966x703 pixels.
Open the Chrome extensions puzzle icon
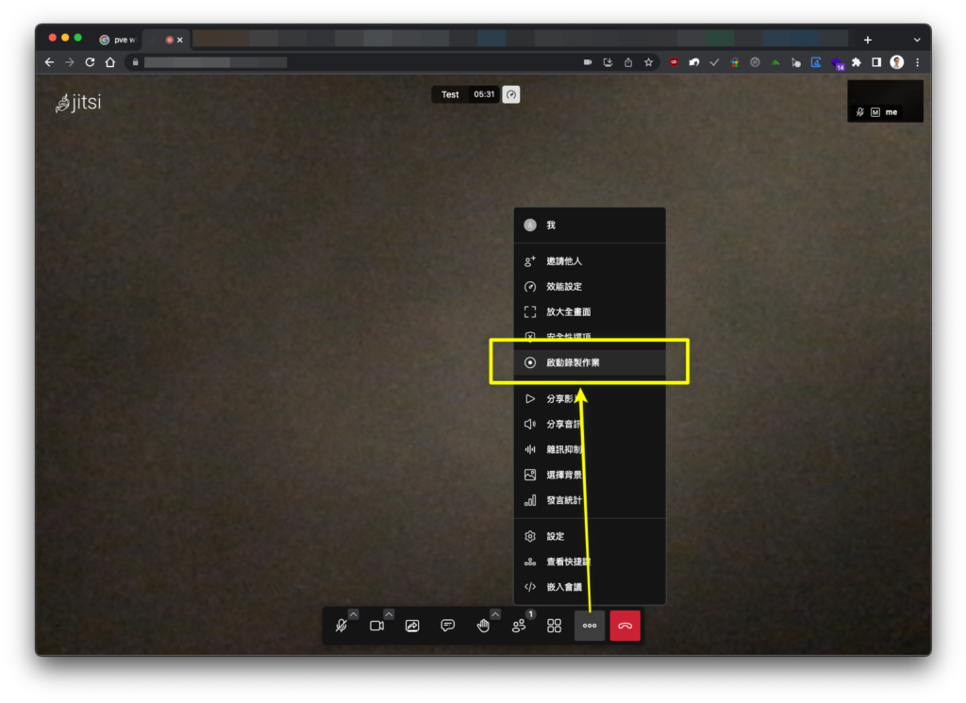pos(857,62)
